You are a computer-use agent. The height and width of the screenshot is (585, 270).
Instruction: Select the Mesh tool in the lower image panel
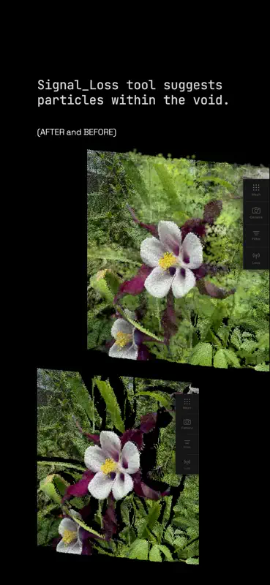pos(187,404)
